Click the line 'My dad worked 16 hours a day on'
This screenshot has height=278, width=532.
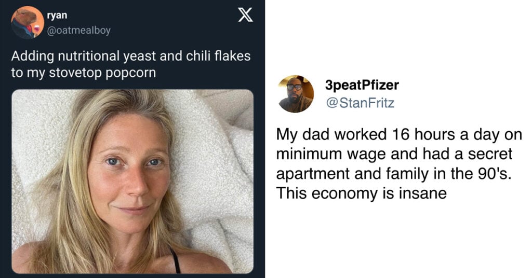point(399,134)
